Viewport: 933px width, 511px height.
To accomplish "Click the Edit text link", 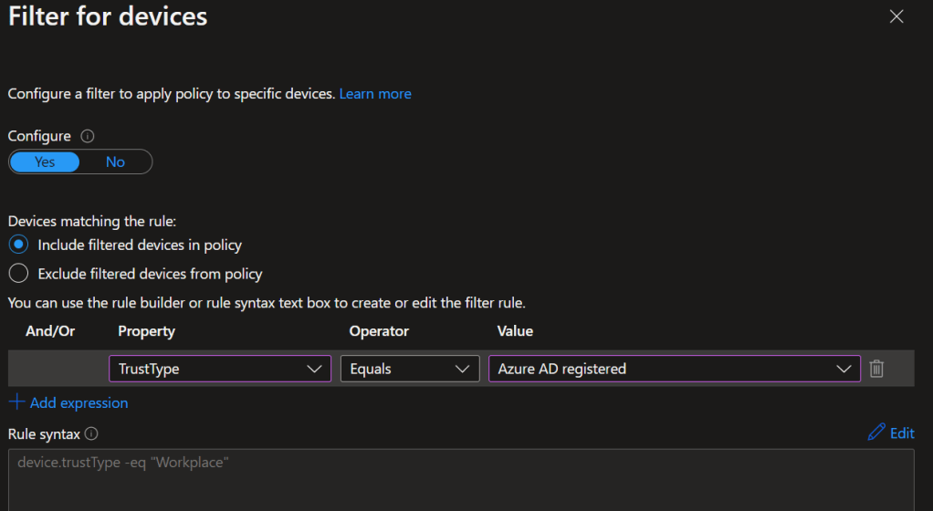I will (x=902, y=433).
